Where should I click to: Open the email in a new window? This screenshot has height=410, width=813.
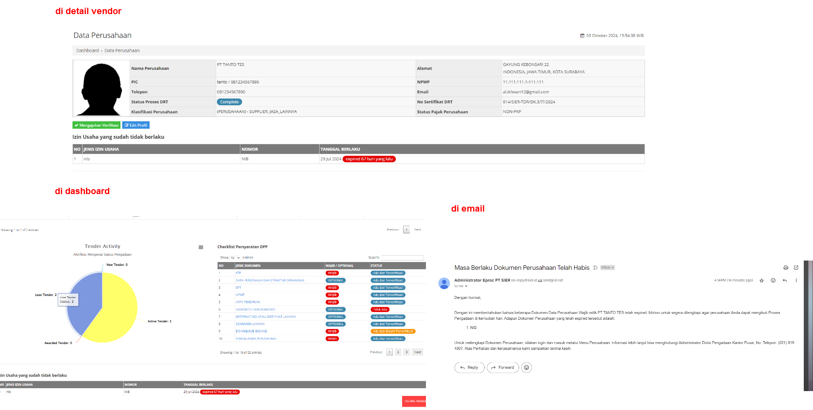coord(796,268)
